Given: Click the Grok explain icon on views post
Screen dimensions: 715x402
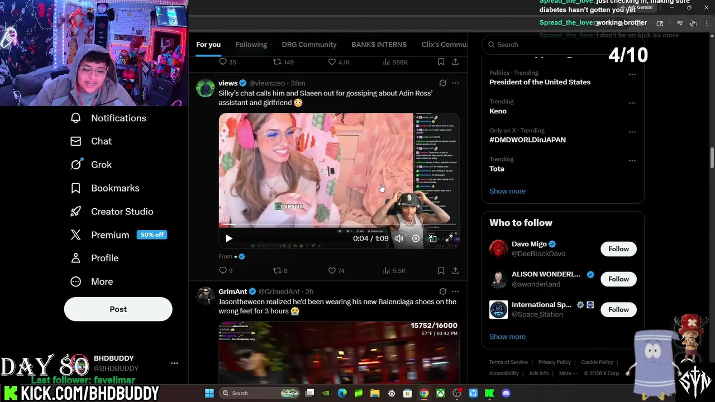Looking at the screenshot, I should [442, 83].
